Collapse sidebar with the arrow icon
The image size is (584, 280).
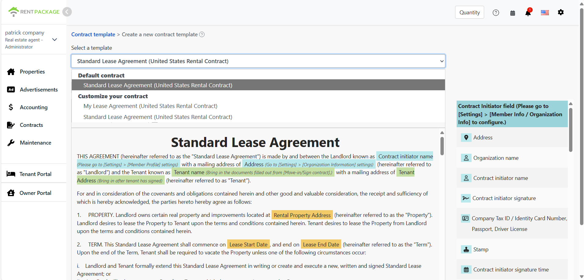point(67,12)
